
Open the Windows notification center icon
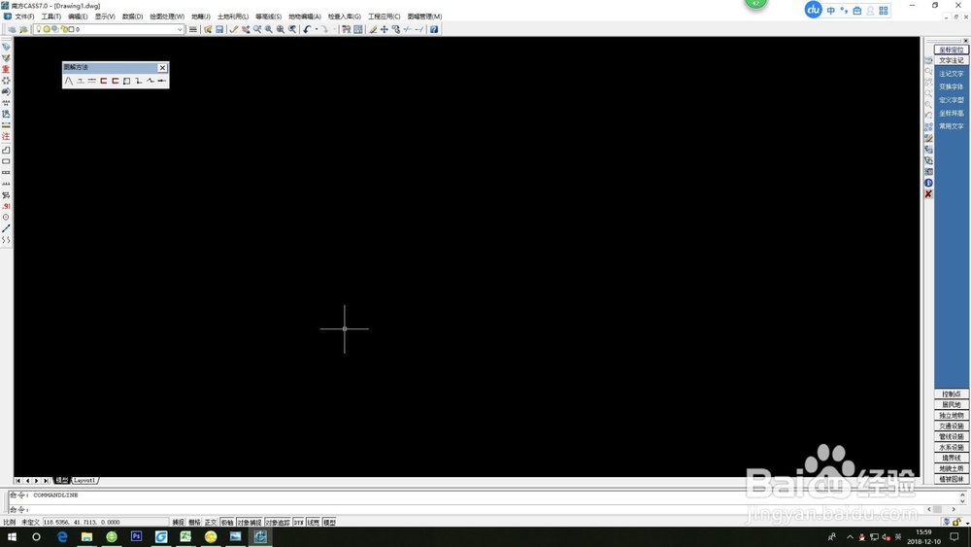click(x=954, y=536)
